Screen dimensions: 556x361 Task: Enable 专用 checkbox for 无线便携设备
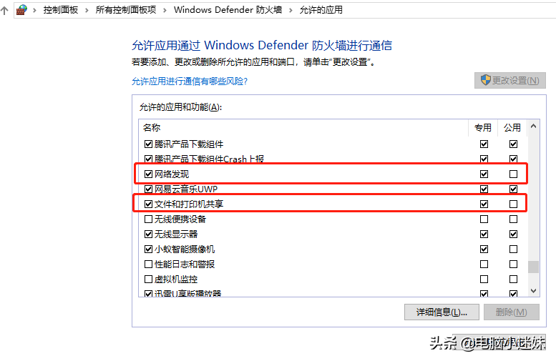484,219
